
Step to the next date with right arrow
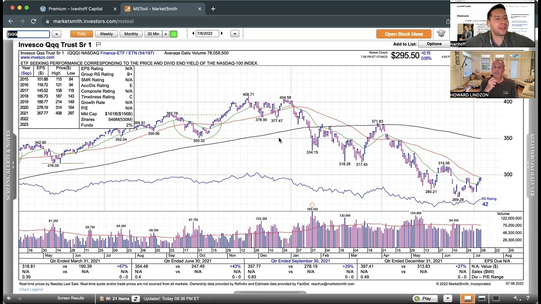(x=221, y=34)
